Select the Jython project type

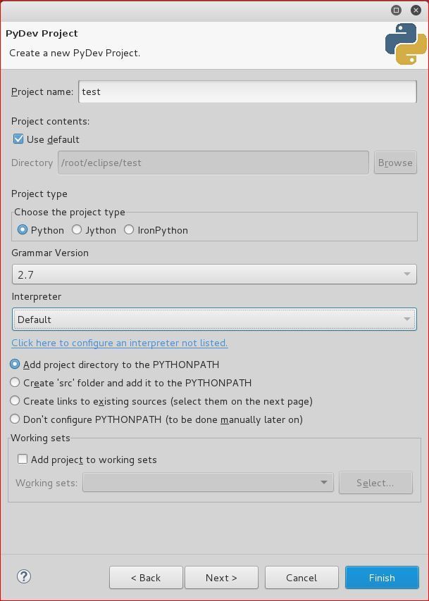77,229
